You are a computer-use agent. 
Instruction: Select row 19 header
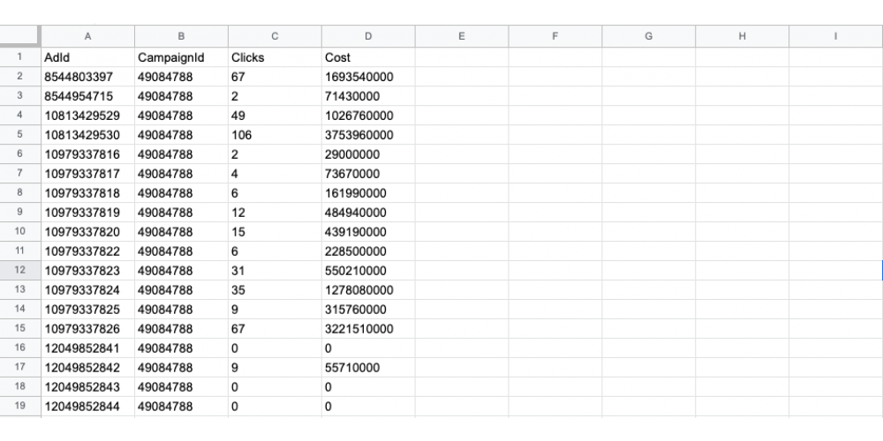tap(19, 406)
